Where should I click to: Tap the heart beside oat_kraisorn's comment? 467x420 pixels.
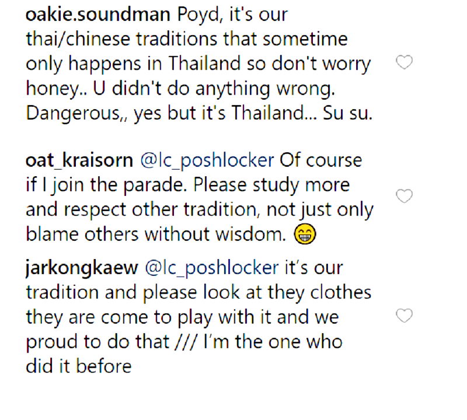pyautogui.click(x=405, y=196)
